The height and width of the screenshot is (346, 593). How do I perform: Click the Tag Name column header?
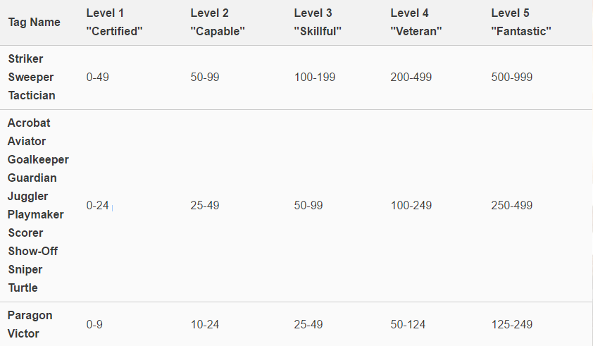click(x=34, y=23)
